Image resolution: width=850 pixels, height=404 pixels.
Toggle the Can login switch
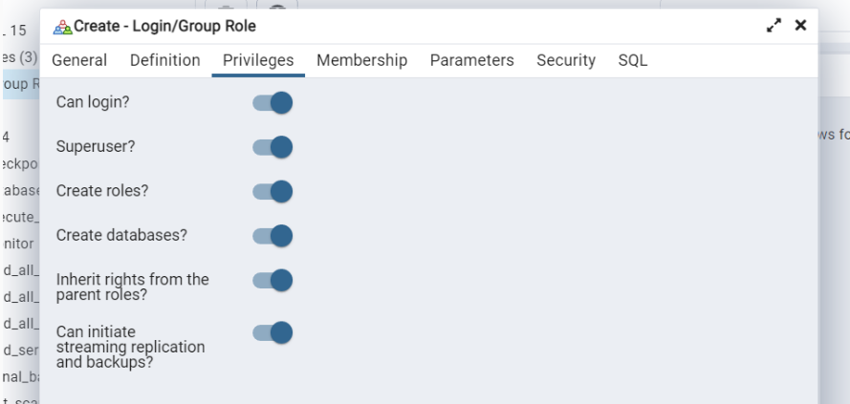coord(272,102)
